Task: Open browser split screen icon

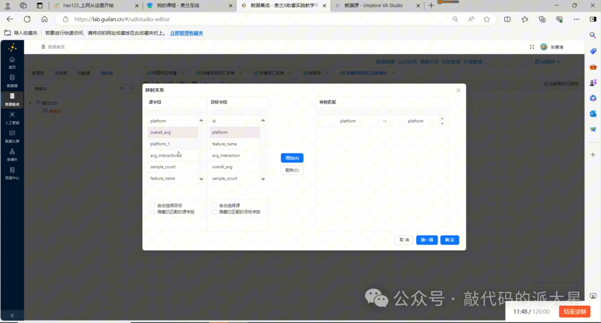Action: 507,19
